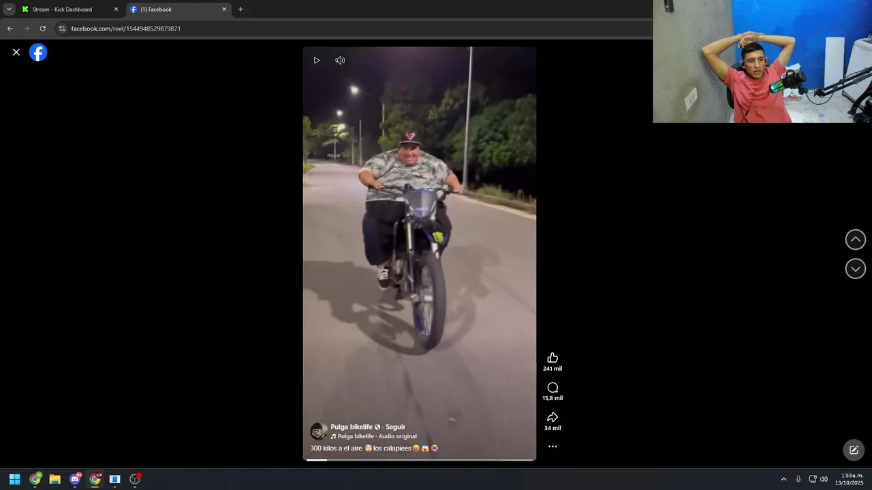The width and height of the screenshot is (872, 490).
Task: Open comments on the reel
Action: 552,388
